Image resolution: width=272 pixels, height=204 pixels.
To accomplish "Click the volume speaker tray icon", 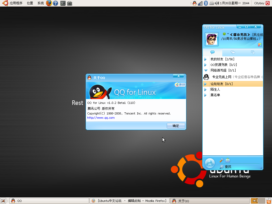I will (x=217, y=3).
